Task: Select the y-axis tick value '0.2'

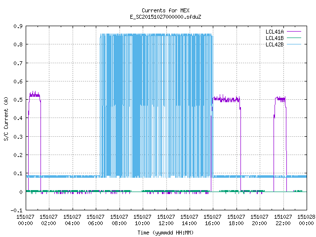Action: (x=18, y=155)
